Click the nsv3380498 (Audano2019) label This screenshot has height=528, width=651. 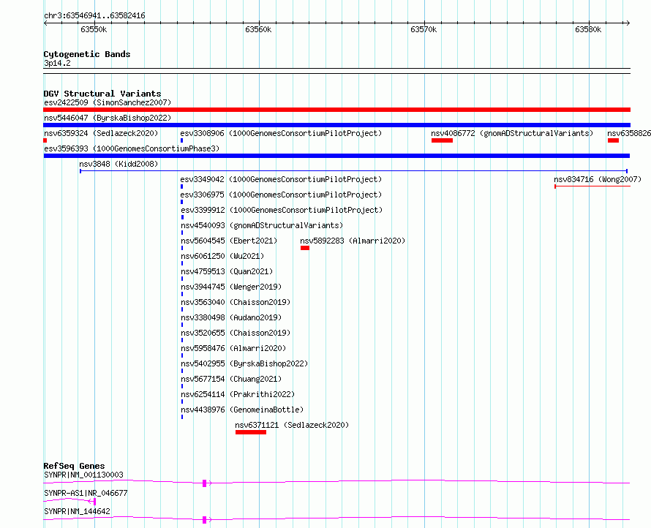[x=231, y=317]
